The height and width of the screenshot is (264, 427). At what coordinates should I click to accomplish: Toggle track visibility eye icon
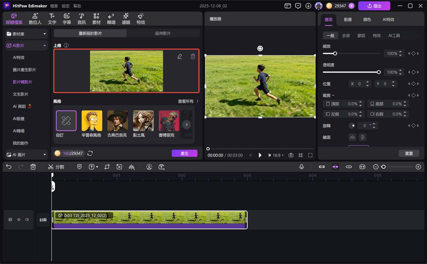click(19, 220)
